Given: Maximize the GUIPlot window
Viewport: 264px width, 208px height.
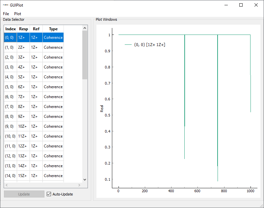Looking at the screenshot, I should (x=241, y=5).
